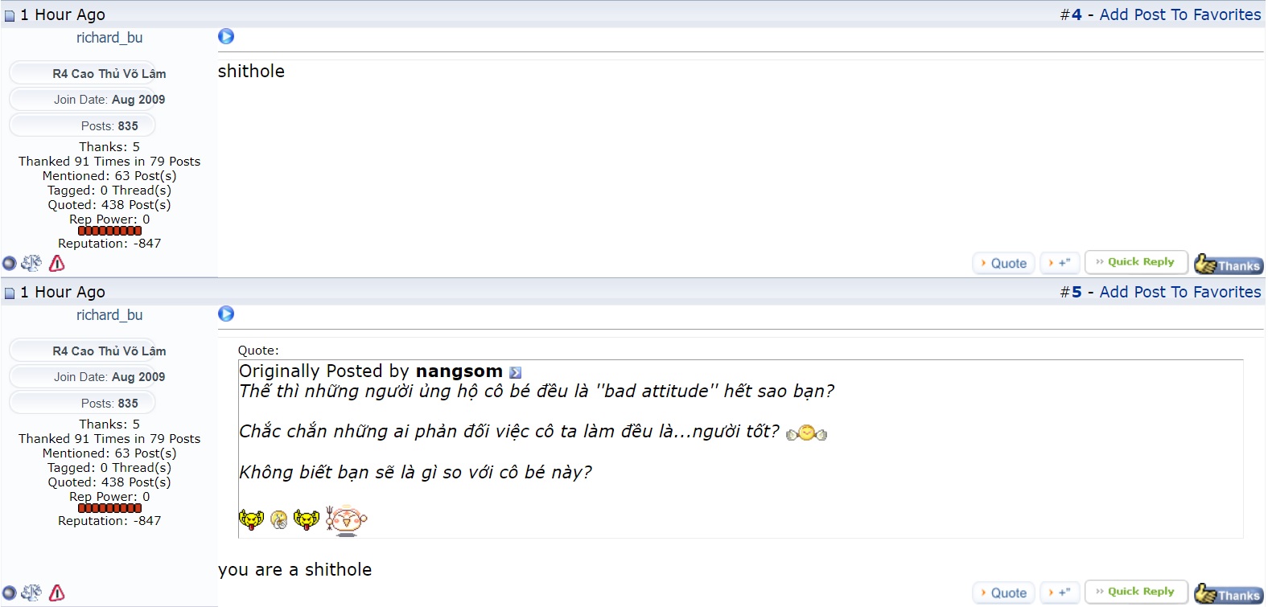Click the offline status icon under post #4

10,263
